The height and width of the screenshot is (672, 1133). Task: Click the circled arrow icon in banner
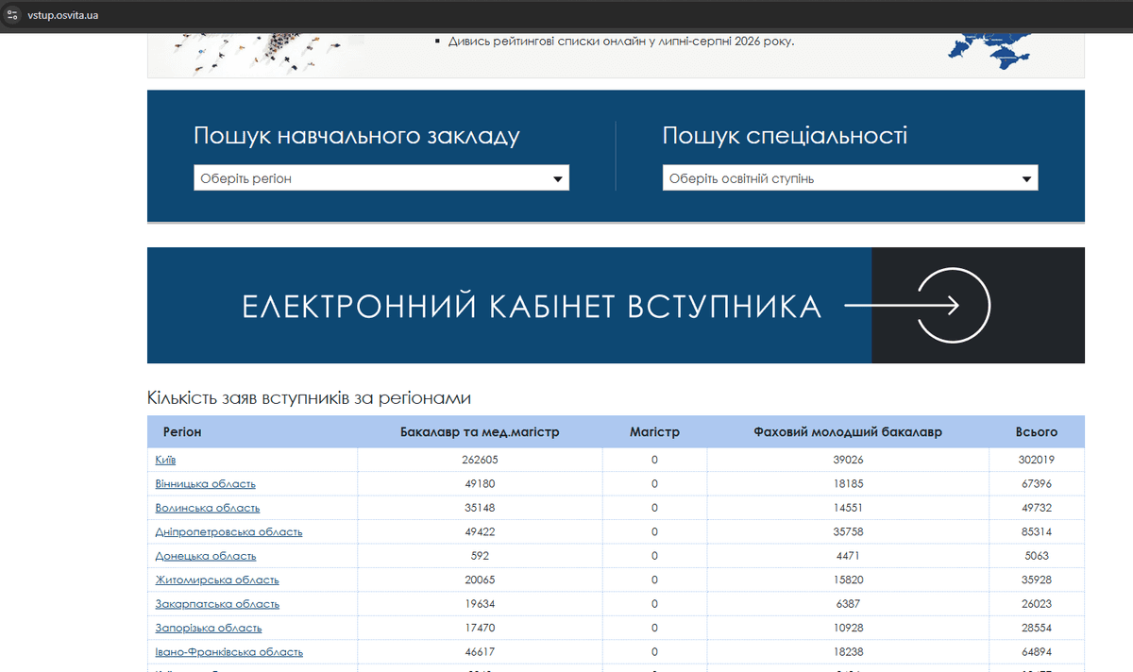(953, 306)
